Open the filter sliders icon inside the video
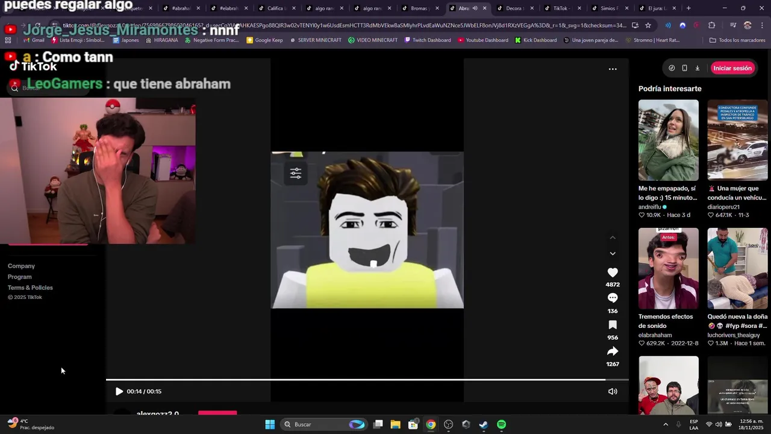This screenshot has height=434, width=771. (x=296, y=174)
